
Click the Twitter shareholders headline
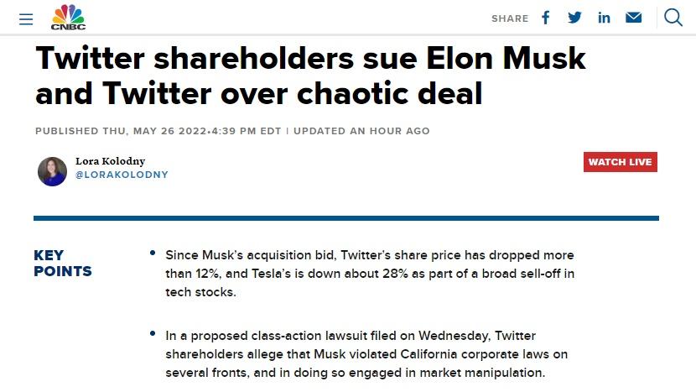(x=310, y=76)
